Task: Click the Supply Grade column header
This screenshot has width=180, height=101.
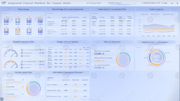Action: pyautogui.click(x=130, y=17)
